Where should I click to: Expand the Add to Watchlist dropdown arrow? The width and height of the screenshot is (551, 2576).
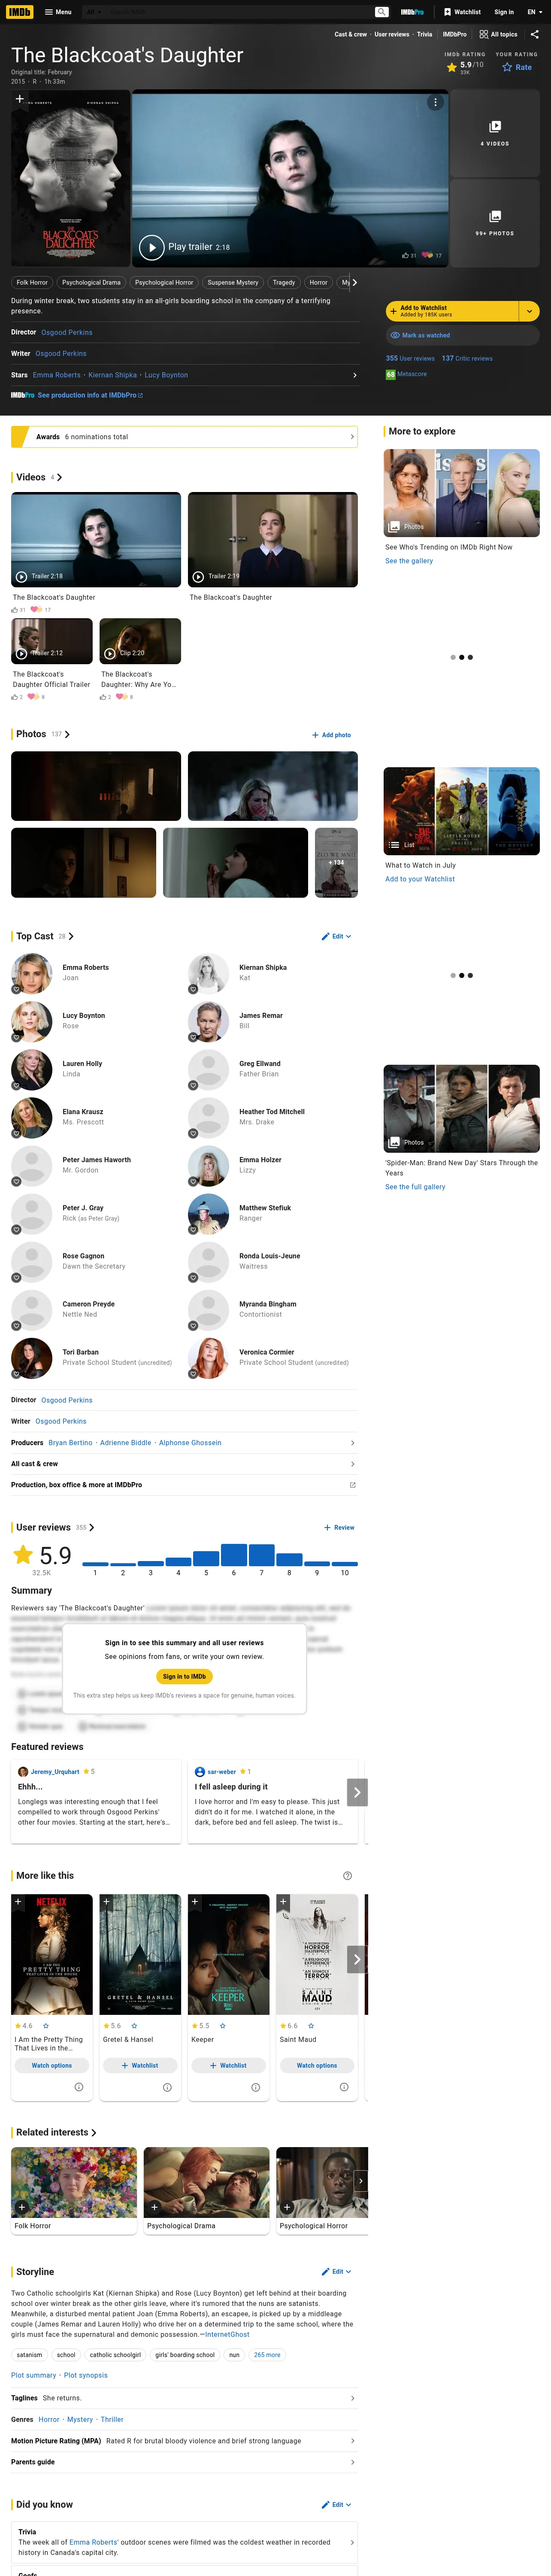[x=529, y=311]
